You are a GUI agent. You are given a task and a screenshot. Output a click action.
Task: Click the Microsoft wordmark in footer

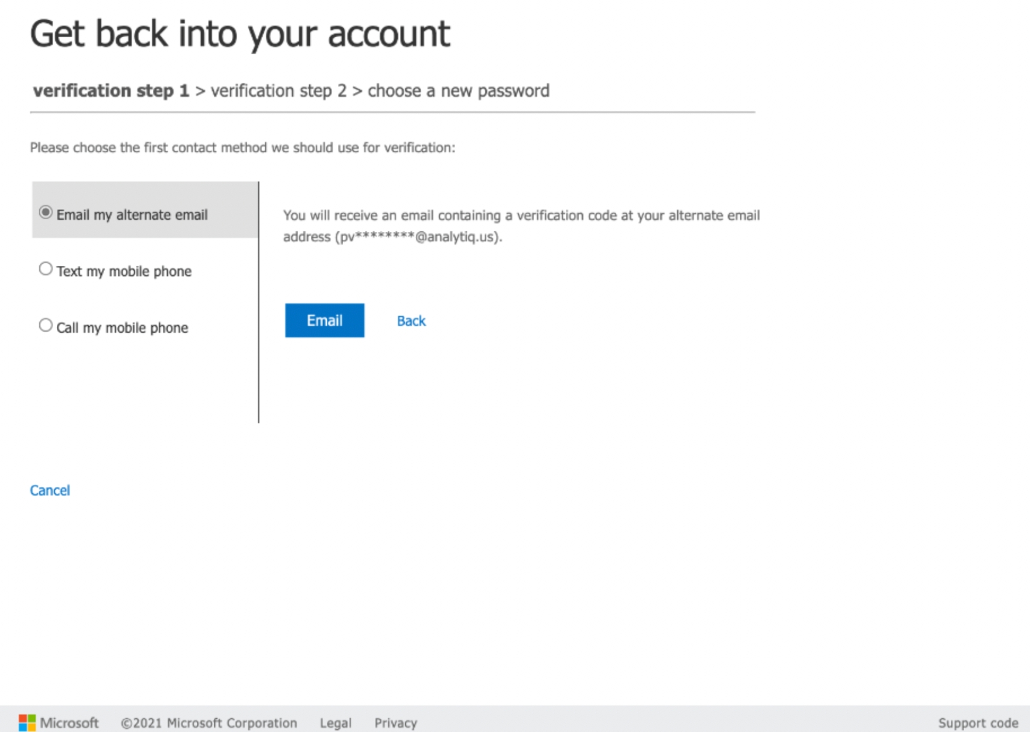pyautogui.click(x=69, y=723)
